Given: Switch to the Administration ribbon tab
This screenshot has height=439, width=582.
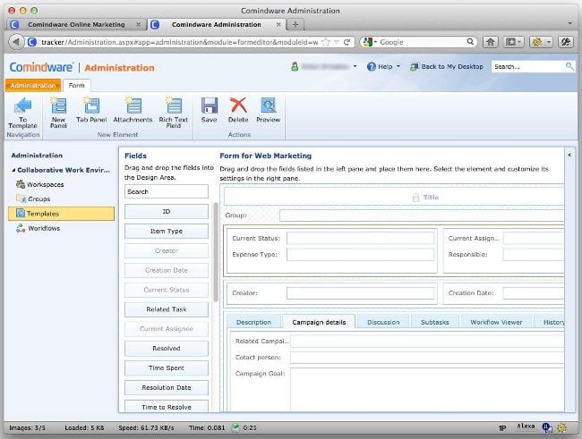Looking at the screenshot, I should click(x=33, y=85).
